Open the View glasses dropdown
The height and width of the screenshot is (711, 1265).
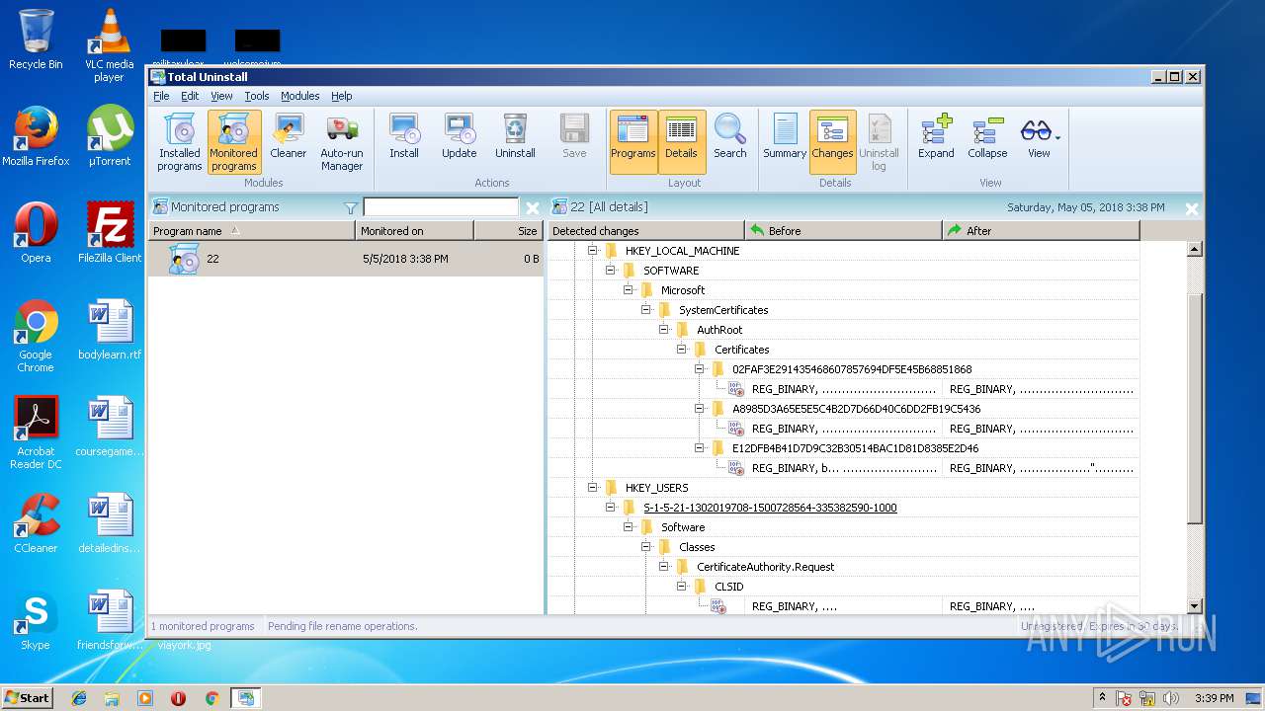1040,136
